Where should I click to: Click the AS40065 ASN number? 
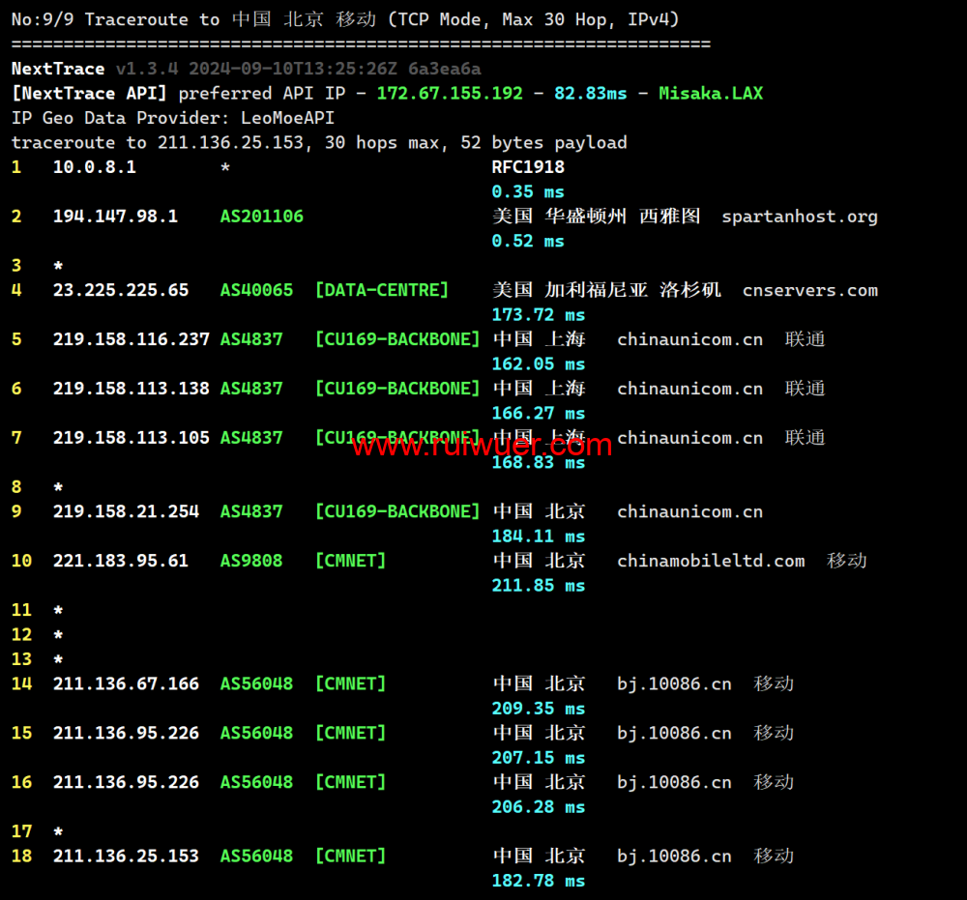pos(256,290)
